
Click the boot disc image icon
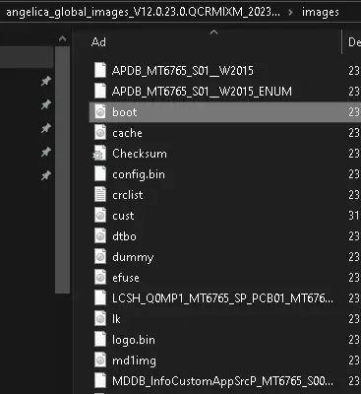[100, 112]
